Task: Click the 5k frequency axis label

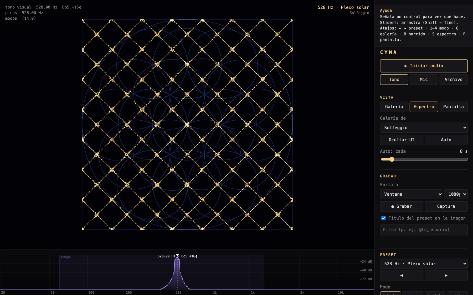Action: point(302,293)
